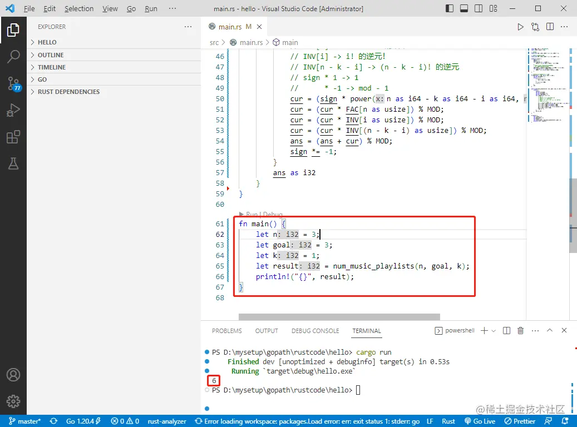Image resolution: width=577 pixels, height=427 pixels.
Task: Open the Go menu
Action: point(131,8)
